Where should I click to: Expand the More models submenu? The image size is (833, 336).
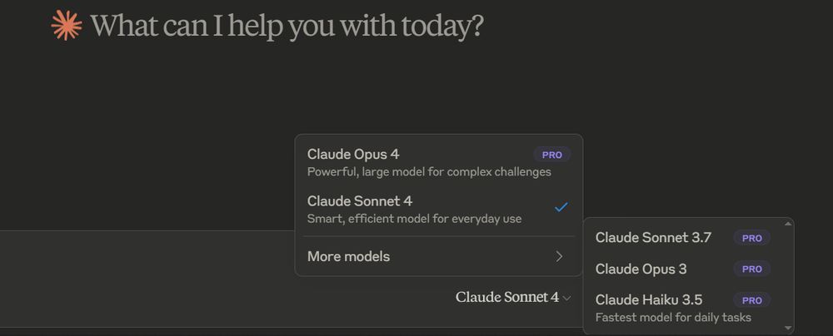coord(348,256)
